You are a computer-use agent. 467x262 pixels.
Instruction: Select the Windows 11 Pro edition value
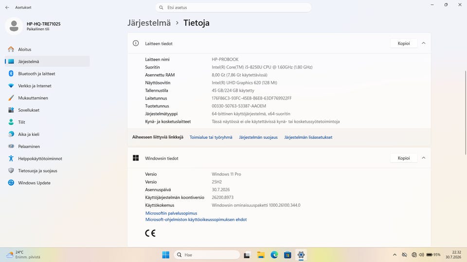coord(226,174)
